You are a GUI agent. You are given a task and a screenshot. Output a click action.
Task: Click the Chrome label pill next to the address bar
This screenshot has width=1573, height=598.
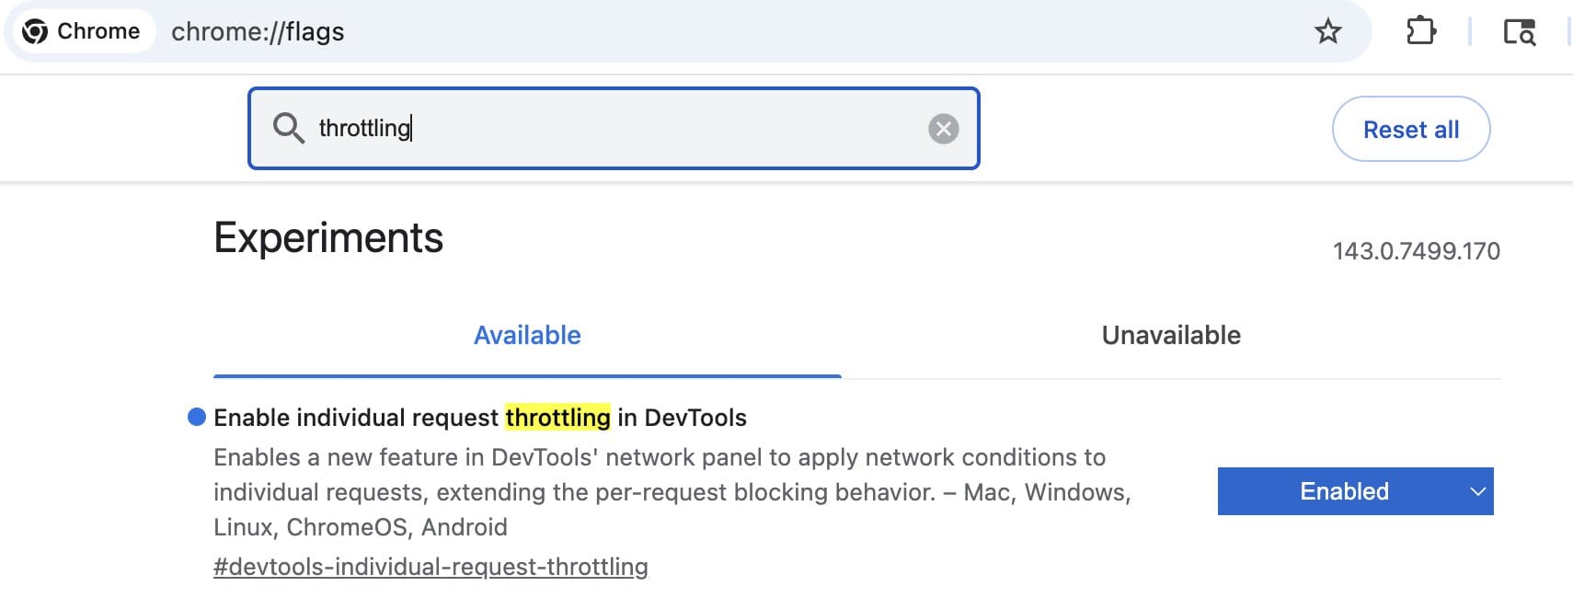(98, 30)
